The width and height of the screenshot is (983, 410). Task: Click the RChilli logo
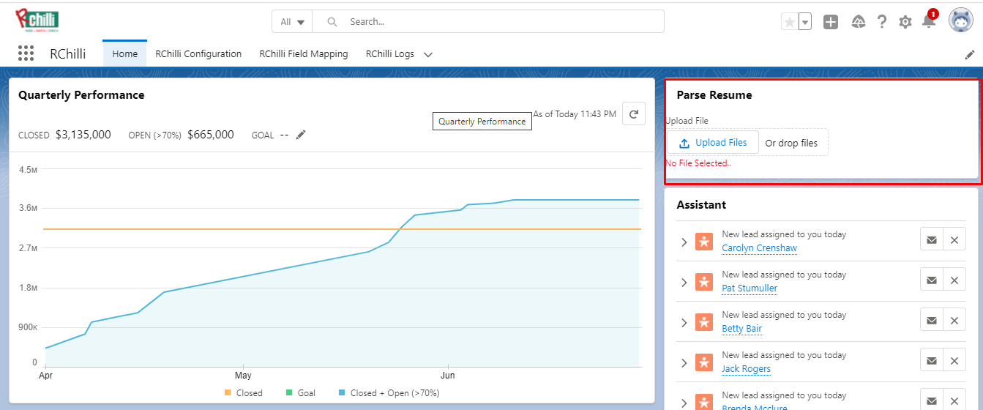click(37, 21)
